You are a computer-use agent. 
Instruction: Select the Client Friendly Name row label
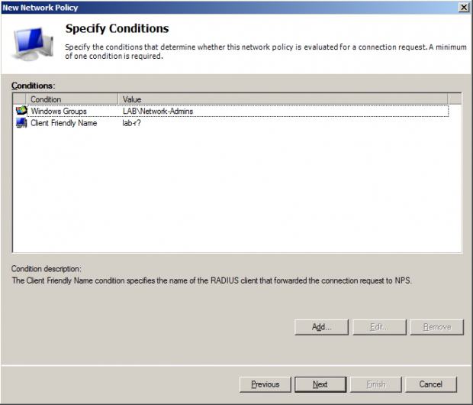[63, 123]
